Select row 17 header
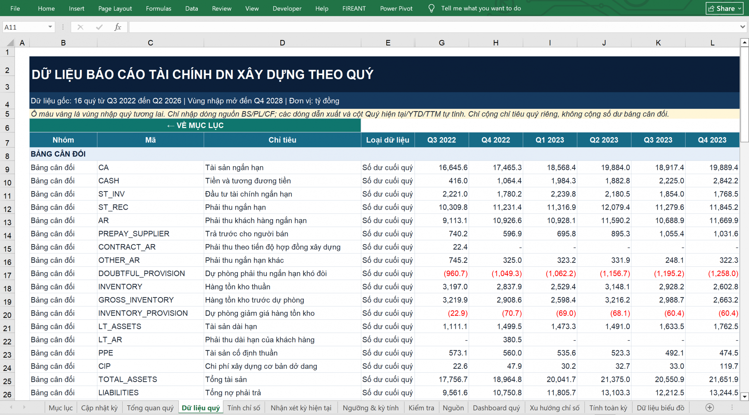Viewport: 749px width, 415px height. click(x=7, y=275)
